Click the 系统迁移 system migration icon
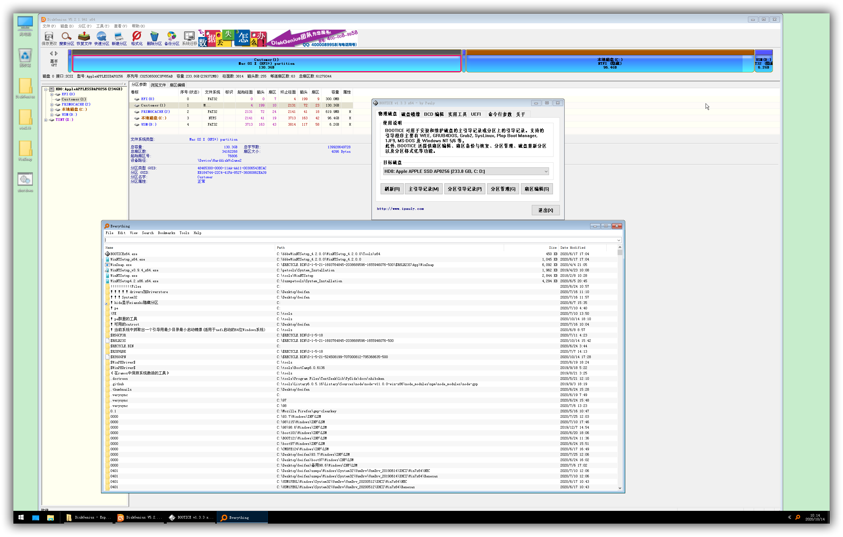This screenshot has width=843, height=537. (x=189, y=39)
